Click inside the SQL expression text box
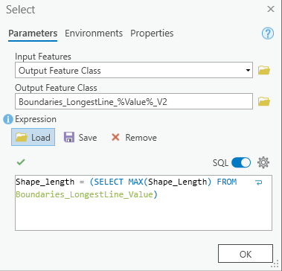The width and height of the screenshot is (282, 271). [144, 203]
